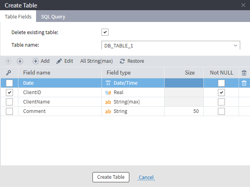
Task: Close the Create Table dialog
Action: tap(243, 5)
